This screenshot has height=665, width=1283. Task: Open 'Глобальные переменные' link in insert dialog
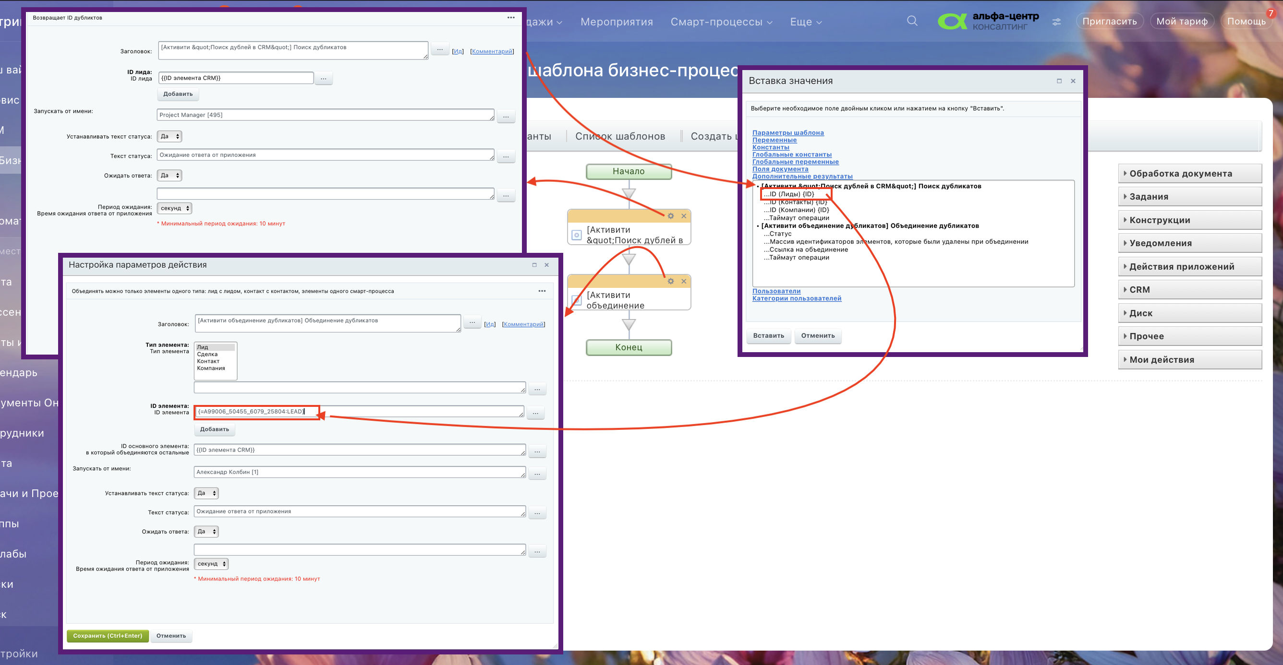coord(795,162)
